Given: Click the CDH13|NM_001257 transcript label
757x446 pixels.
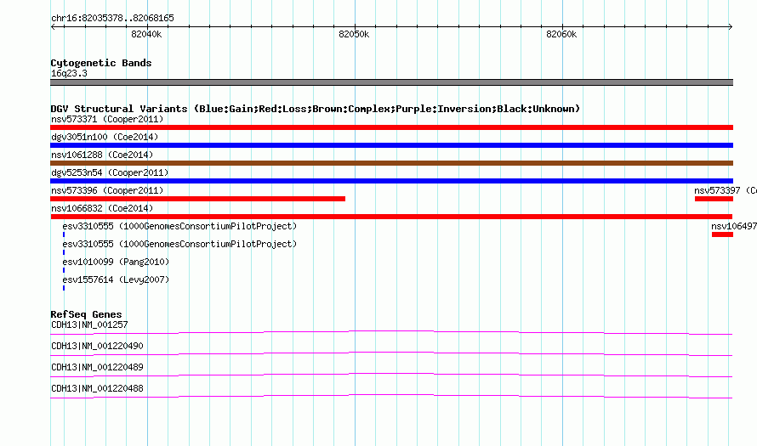Looking at the screenshot, I should (90, 325).
